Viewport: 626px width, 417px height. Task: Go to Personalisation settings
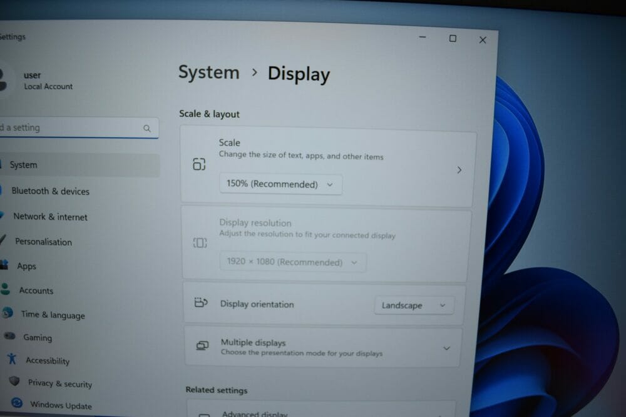[x=44, y=241]
